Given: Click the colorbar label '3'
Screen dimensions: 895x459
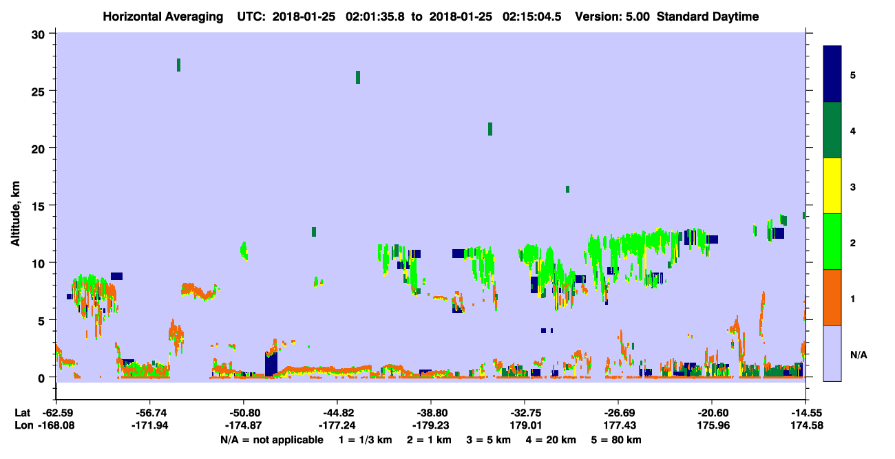Looking at the screenshot, I should 853,186.
